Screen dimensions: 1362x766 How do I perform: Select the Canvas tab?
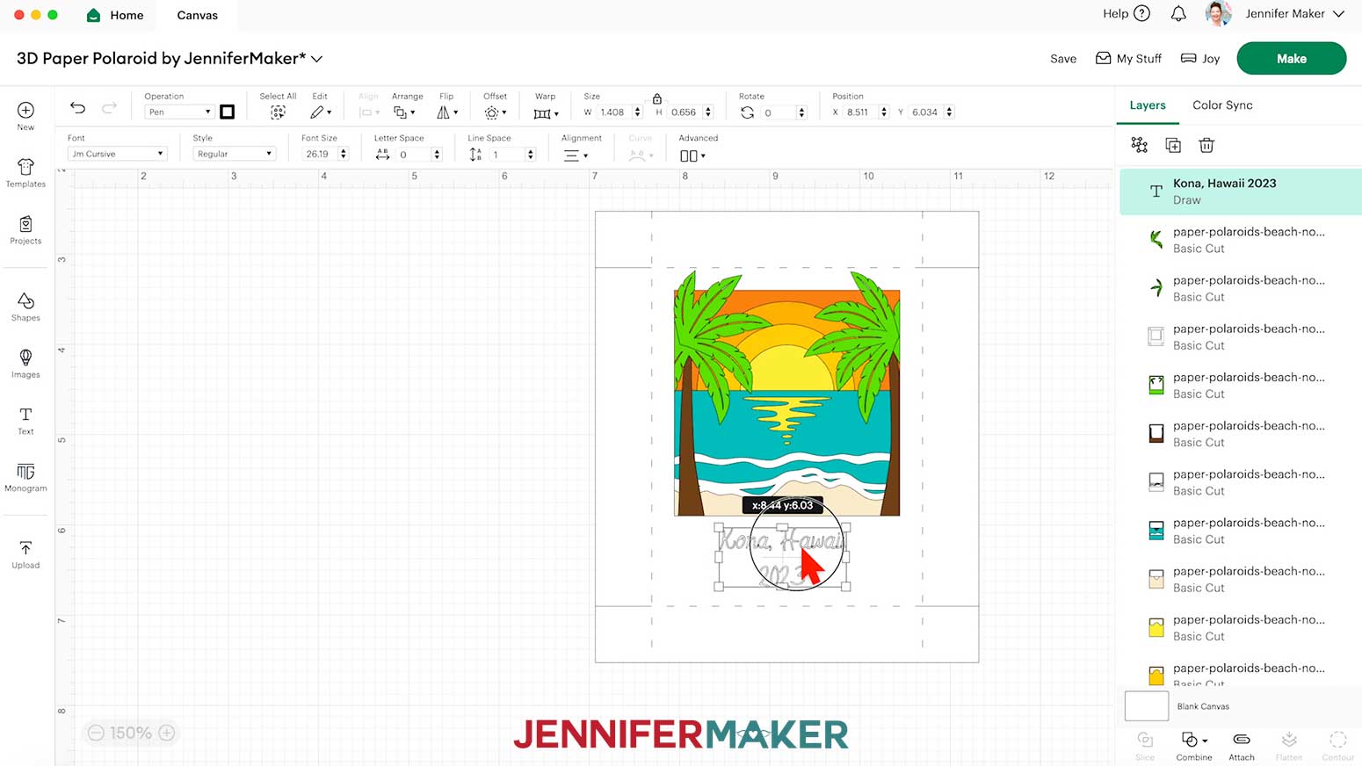click(x=197, y=15)
